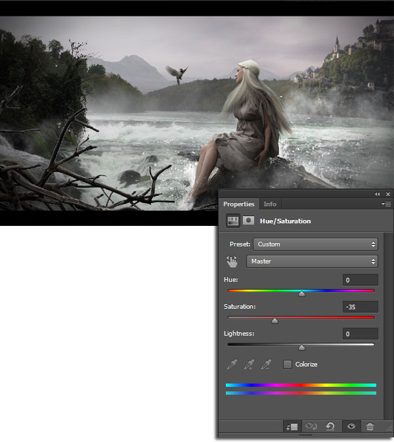
Task: Click the Saturation: label
Action: 240,307
